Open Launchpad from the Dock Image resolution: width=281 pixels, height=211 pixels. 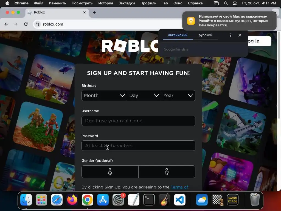tap(41, 200)
